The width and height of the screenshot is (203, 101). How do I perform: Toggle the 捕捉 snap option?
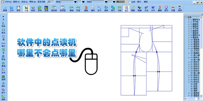(x=145, y=2)
